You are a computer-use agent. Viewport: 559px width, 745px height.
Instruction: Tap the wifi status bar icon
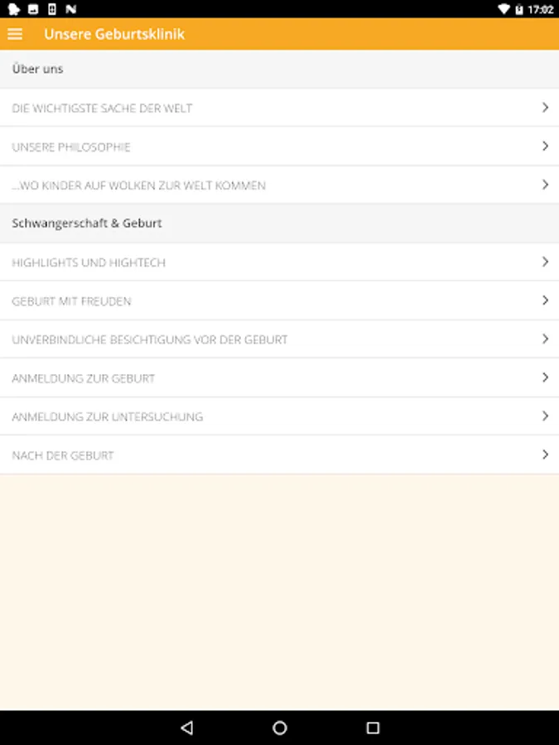[504, 9]
